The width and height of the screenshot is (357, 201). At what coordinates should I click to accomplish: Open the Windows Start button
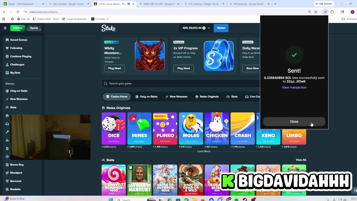coord(110,200)
